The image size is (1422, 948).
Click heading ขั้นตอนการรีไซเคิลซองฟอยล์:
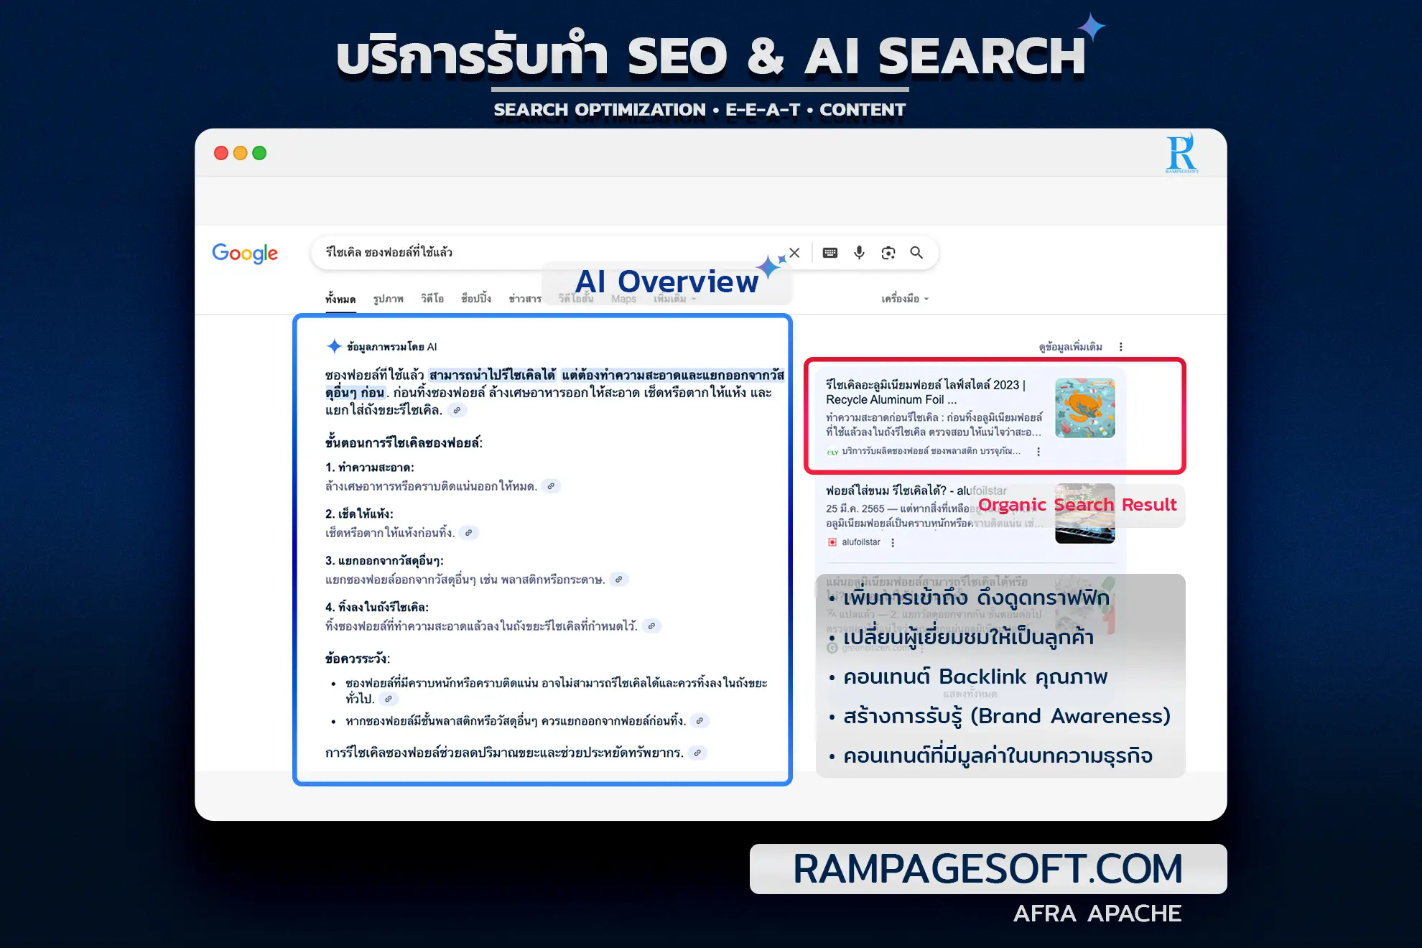[x=404, y=443]
